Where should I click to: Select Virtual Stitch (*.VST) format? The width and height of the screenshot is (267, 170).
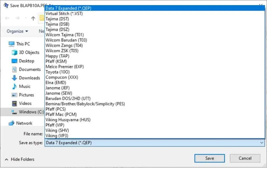[155, 13]
